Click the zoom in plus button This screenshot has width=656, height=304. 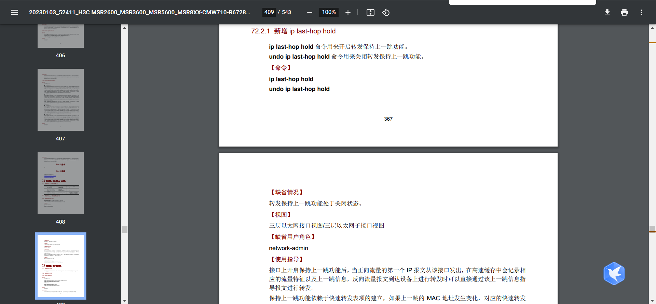click(348, 13)
